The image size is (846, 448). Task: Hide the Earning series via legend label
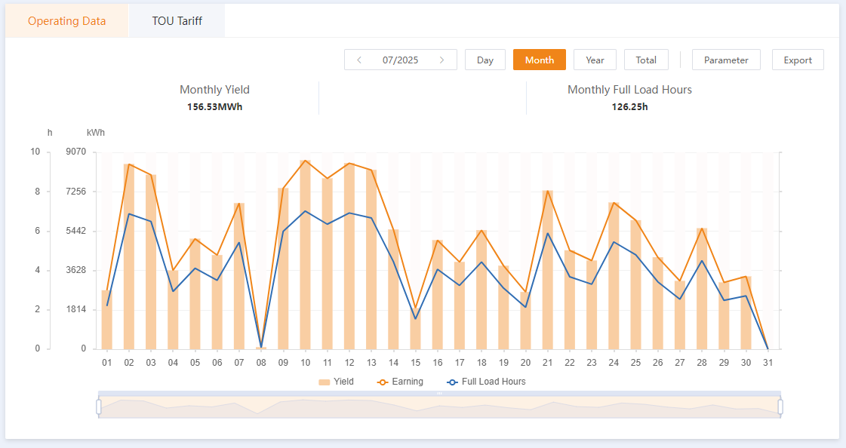(x=408, y=382)
